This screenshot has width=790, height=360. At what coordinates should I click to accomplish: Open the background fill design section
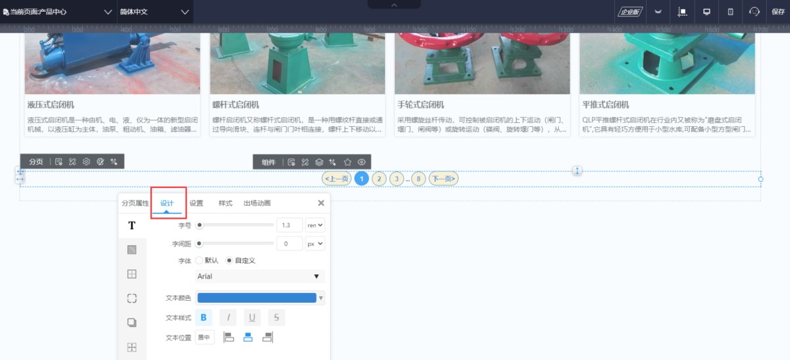(132, 250)
